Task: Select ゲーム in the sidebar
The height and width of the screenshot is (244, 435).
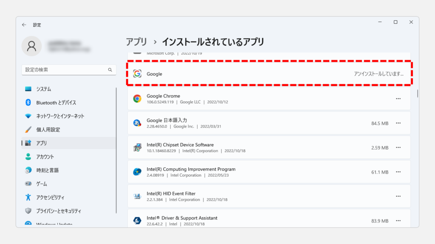Action: coord(42,184)
